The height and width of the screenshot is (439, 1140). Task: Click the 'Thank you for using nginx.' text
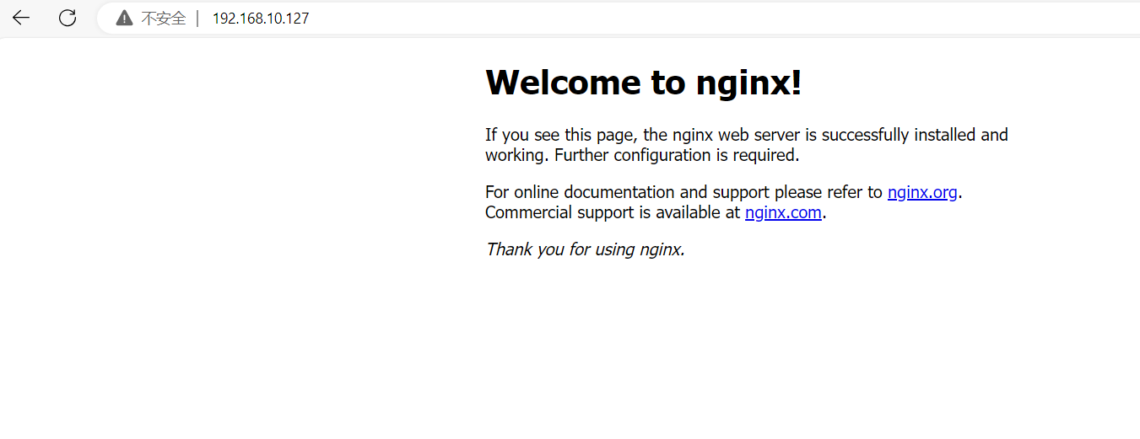(x=585, y=249)
